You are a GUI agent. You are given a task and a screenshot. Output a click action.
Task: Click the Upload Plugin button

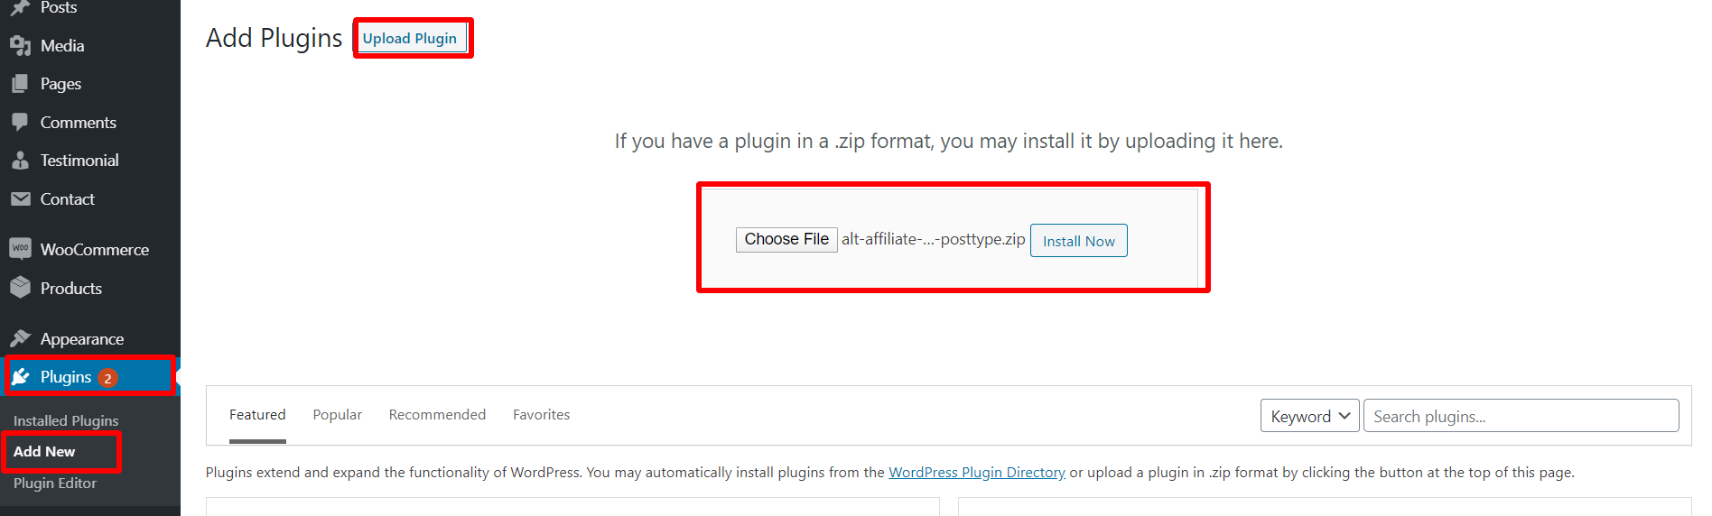pos(410,38)
